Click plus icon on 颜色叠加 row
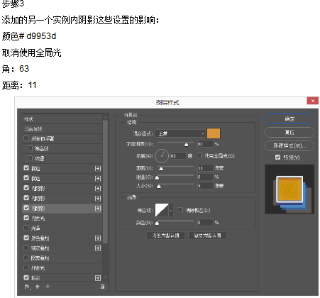320x298 pixels. pyautogui.click(x=98, y=238)
